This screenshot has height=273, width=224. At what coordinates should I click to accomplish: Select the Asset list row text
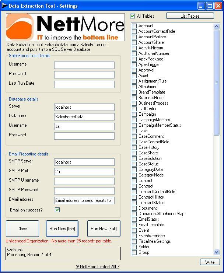[143, 76]
